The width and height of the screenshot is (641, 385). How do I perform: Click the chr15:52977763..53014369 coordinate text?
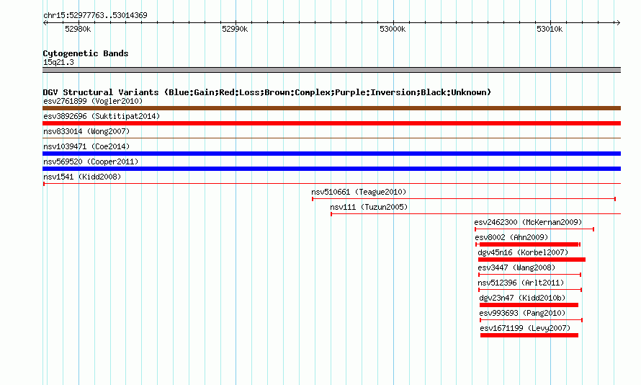pyautogui.click(x=95, y=16)
